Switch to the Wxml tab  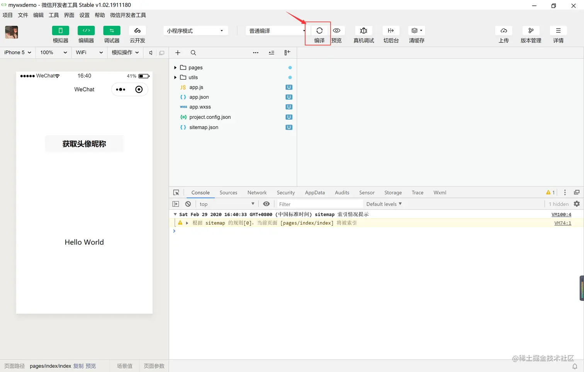coord(440,193)
